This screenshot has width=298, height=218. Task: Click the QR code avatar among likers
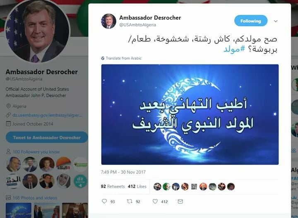coord(194,187)
